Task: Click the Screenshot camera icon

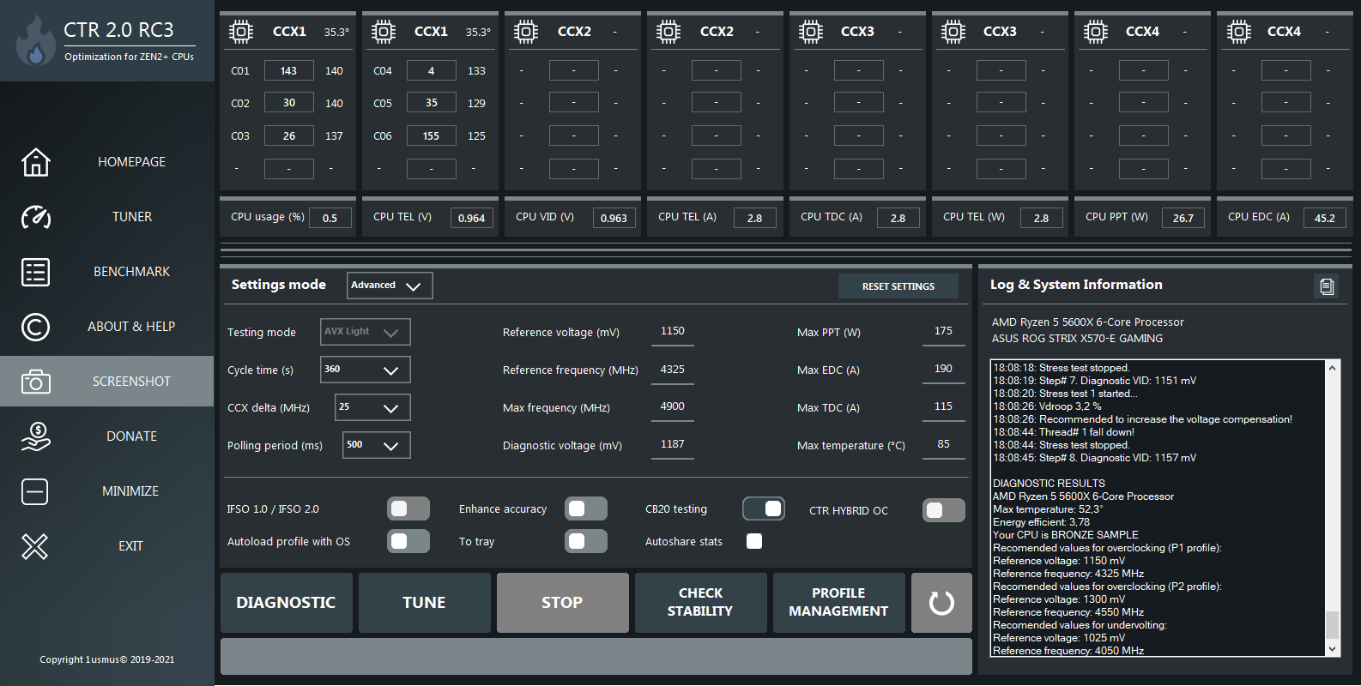Action: click(35, 382)
